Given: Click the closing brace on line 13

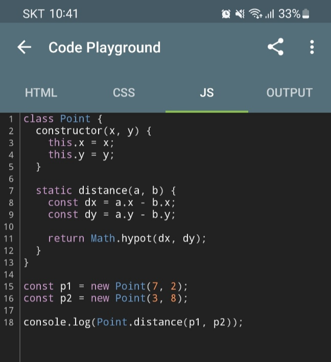Looking at the screenshot, I should (x=26, y=263).
